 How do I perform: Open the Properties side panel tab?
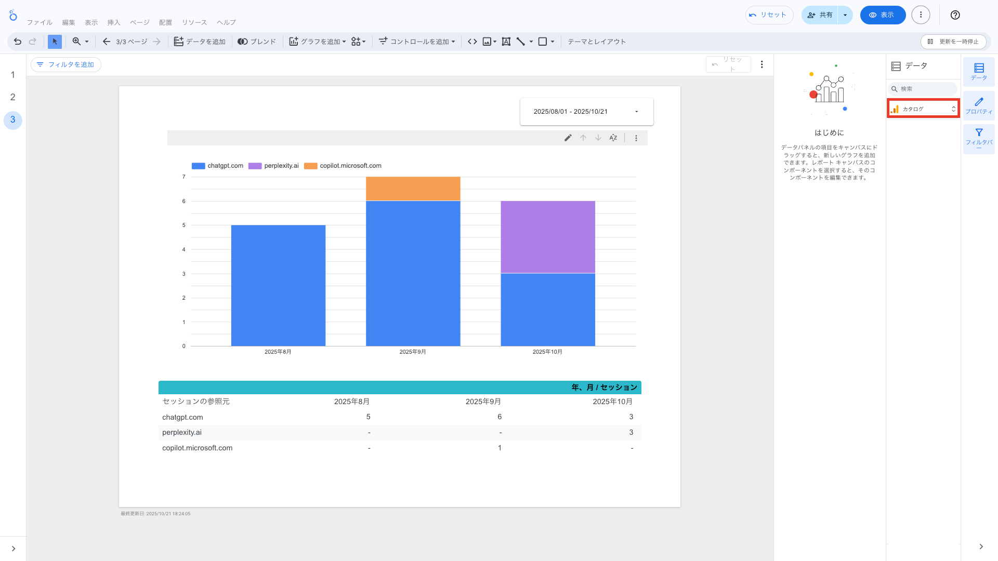coord(979,105)
